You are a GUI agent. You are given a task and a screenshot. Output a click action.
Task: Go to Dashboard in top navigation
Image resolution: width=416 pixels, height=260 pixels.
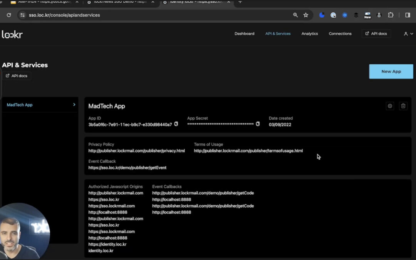[244, 34]
